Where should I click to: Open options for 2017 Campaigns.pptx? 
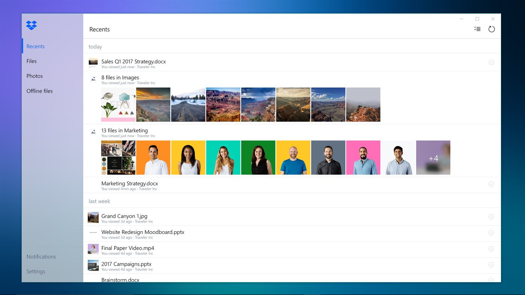[491, 265]
